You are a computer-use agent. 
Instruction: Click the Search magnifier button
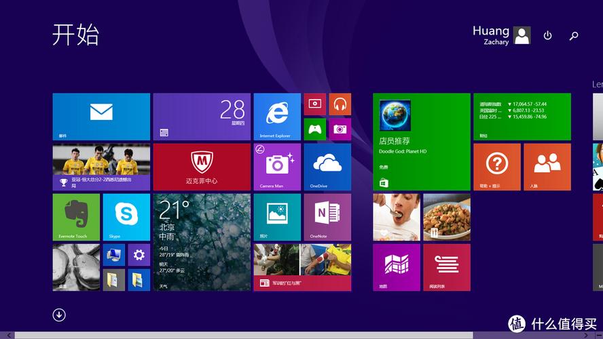click(574, 36)
